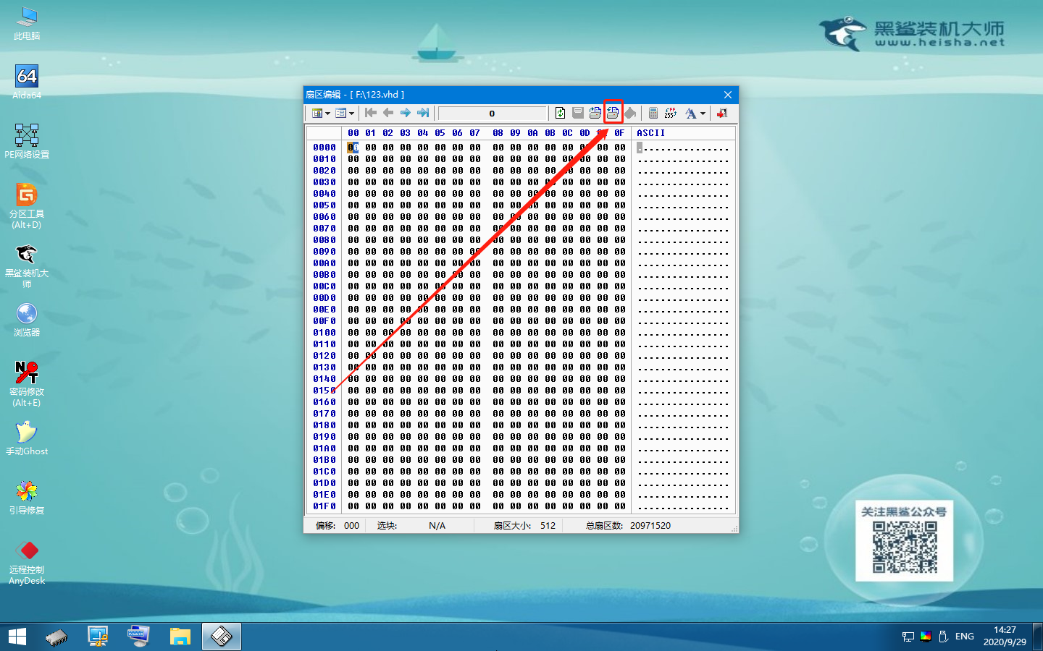
Task: Launch AnyDesk remote control shortcut
Action: coord(27,562)
